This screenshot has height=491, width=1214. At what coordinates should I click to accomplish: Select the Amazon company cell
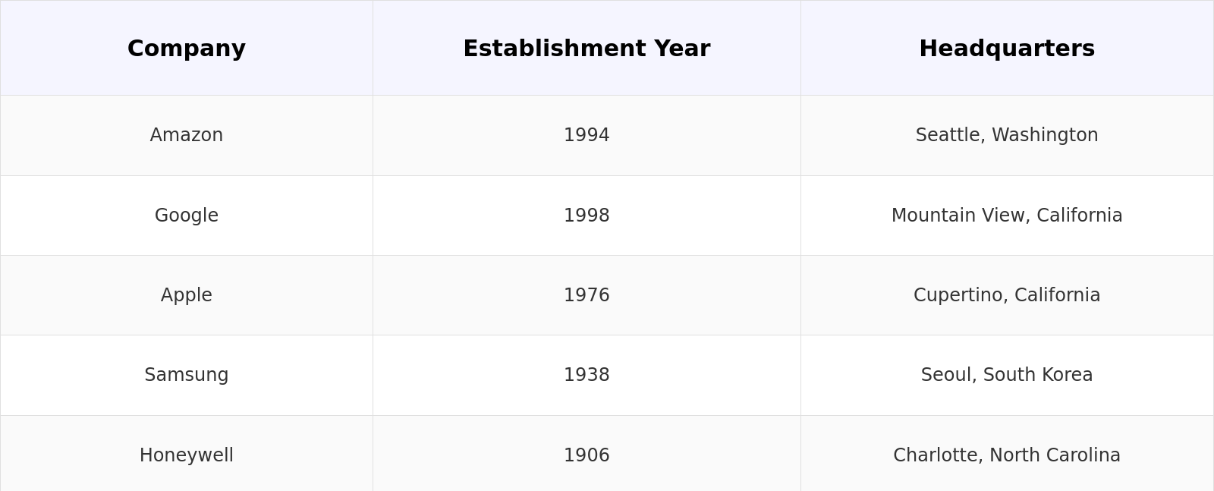(x=187, y=135)
